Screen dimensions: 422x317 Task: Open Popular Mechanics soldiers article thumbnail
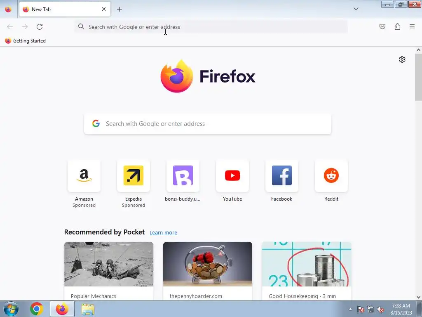109,264
